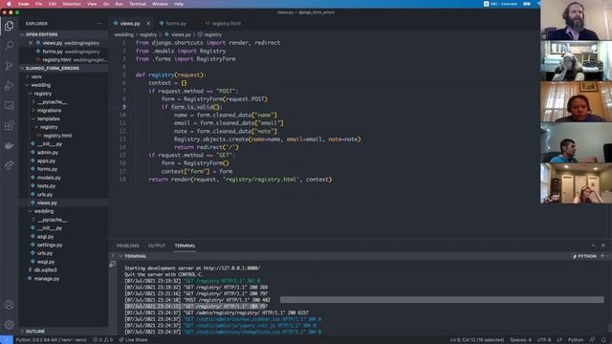This screenshot has height=344, width=612.
Task: Click the UTF-8 encoding indicator
Action: 544,340
